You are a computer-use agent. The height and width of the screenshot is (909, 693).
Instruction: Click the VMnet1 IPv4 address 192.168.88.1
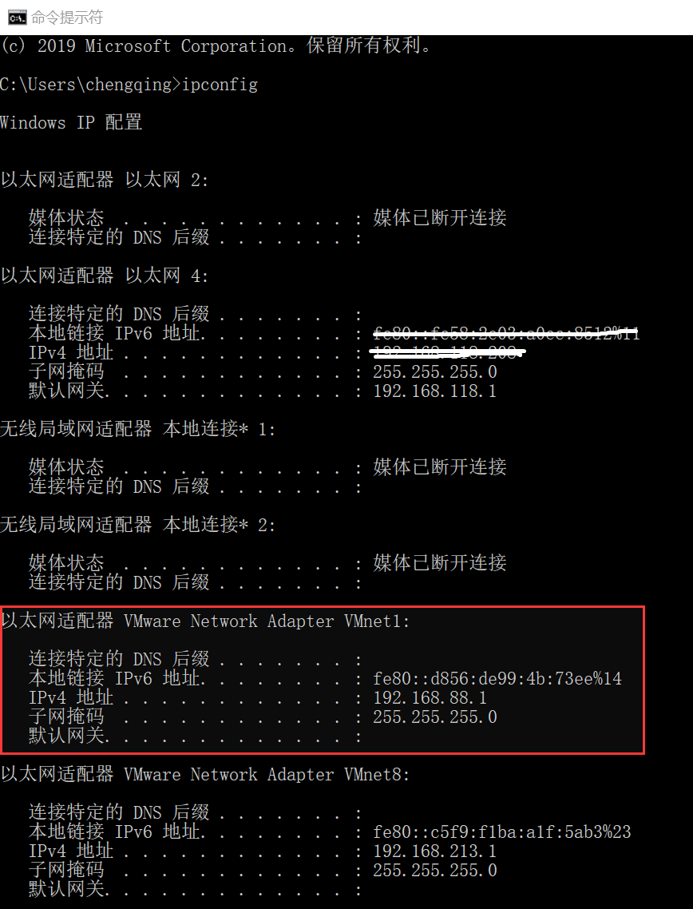pos(430,697)
